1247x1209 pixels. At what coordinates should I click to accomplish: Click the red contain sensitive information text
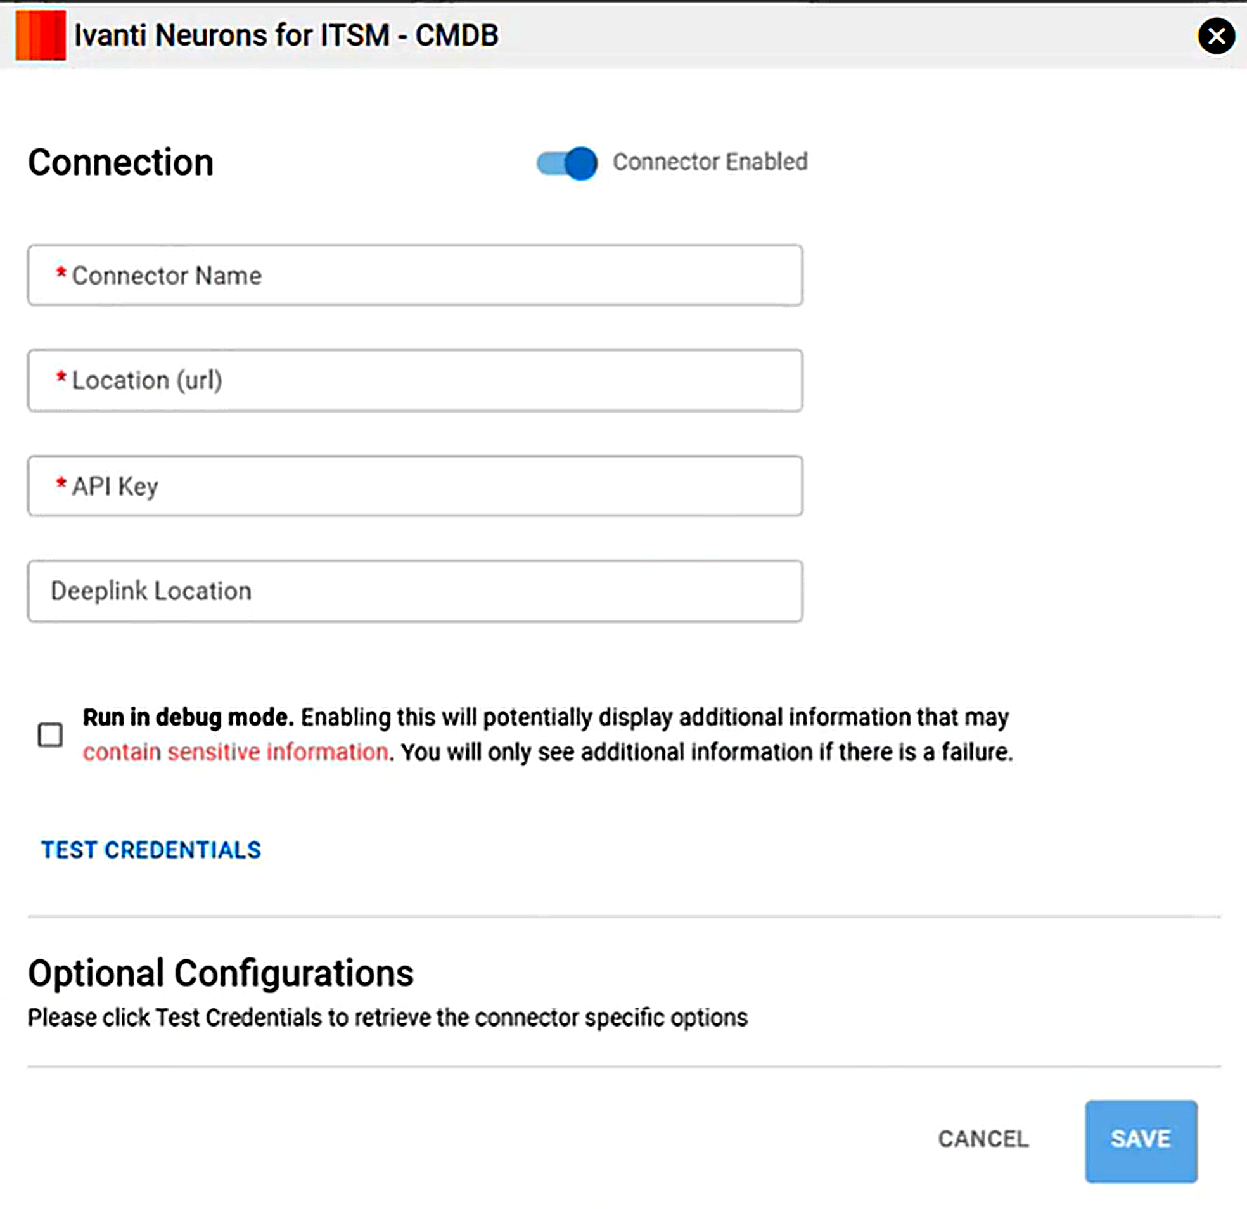(x=236, y=752)
